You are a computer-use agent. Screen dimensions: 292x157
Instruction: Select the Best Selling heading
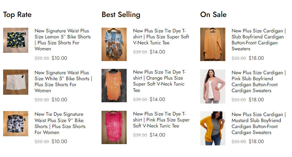pyautogui.click(x=121, y=14)
